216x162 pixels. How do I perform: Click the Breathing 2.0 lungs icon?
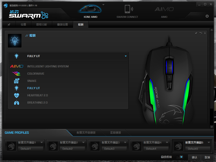pos(16,102)
